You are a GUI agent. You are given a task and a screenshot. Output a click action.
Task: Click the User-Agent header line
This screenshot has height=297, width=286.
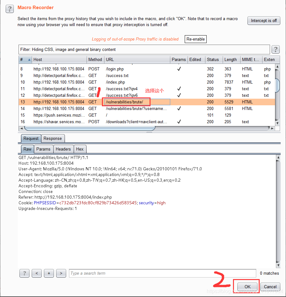(110, 169)
